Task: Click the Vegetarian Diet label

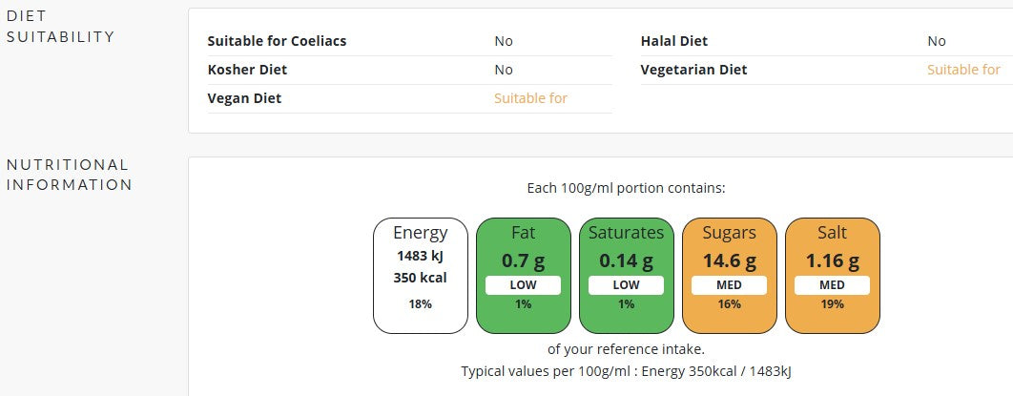Action: click(693, 70)
